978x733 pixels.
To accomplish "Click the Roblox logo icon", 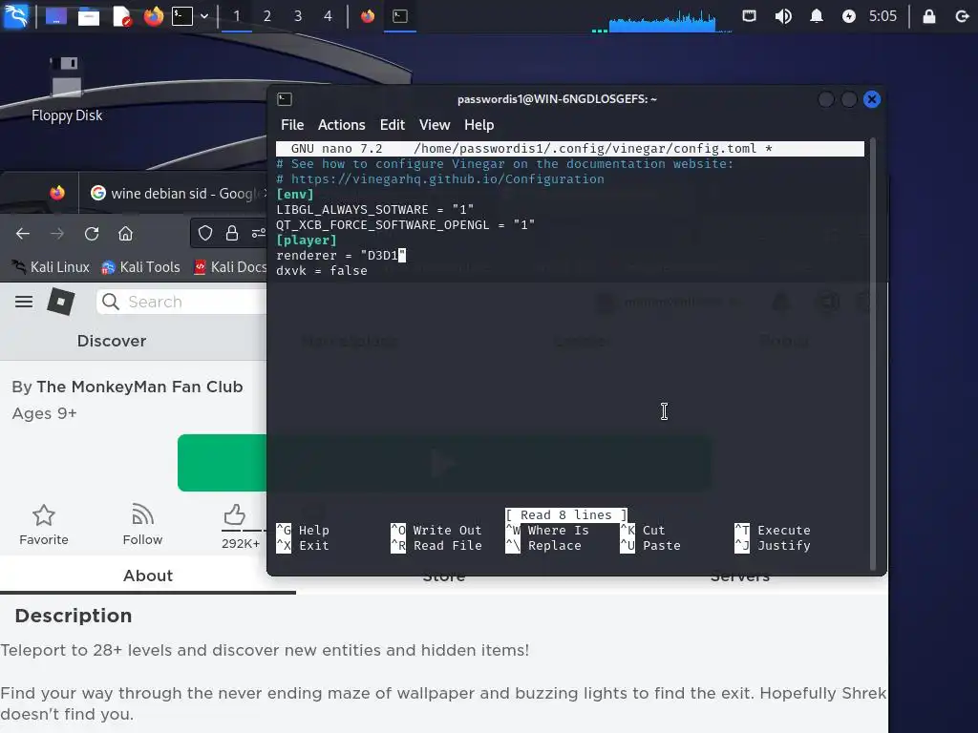I will [x=61, y=302].
